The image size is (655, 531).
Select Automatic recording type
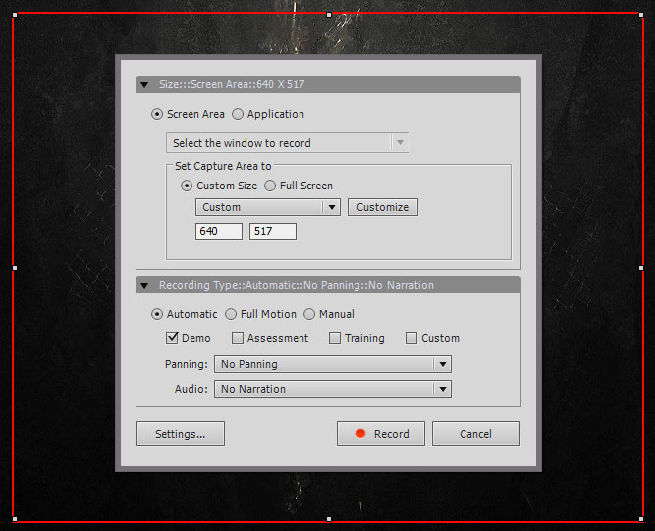[157, 314]
